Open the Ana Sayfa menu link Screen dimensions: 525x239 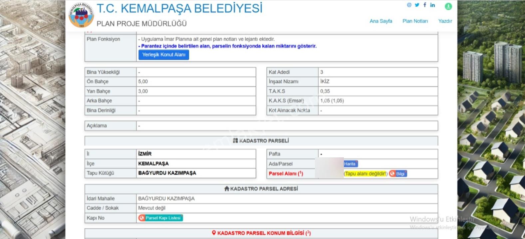click(381, 21)
